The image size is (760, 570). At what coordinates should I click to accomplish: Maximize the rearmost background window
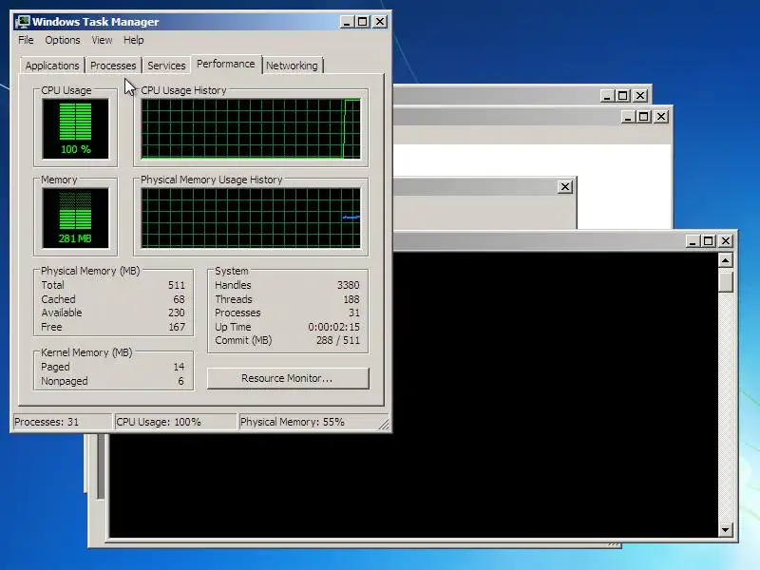point(623,96)
